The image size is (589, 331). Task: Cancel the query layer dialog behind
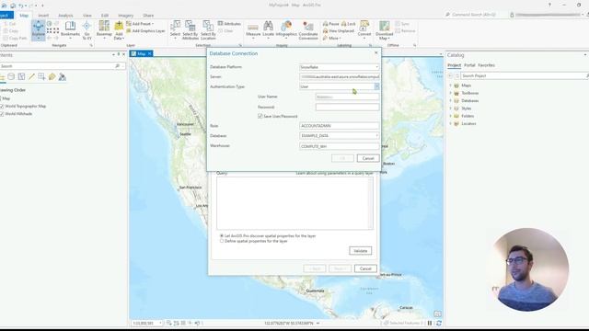click(x=365, y=268)
